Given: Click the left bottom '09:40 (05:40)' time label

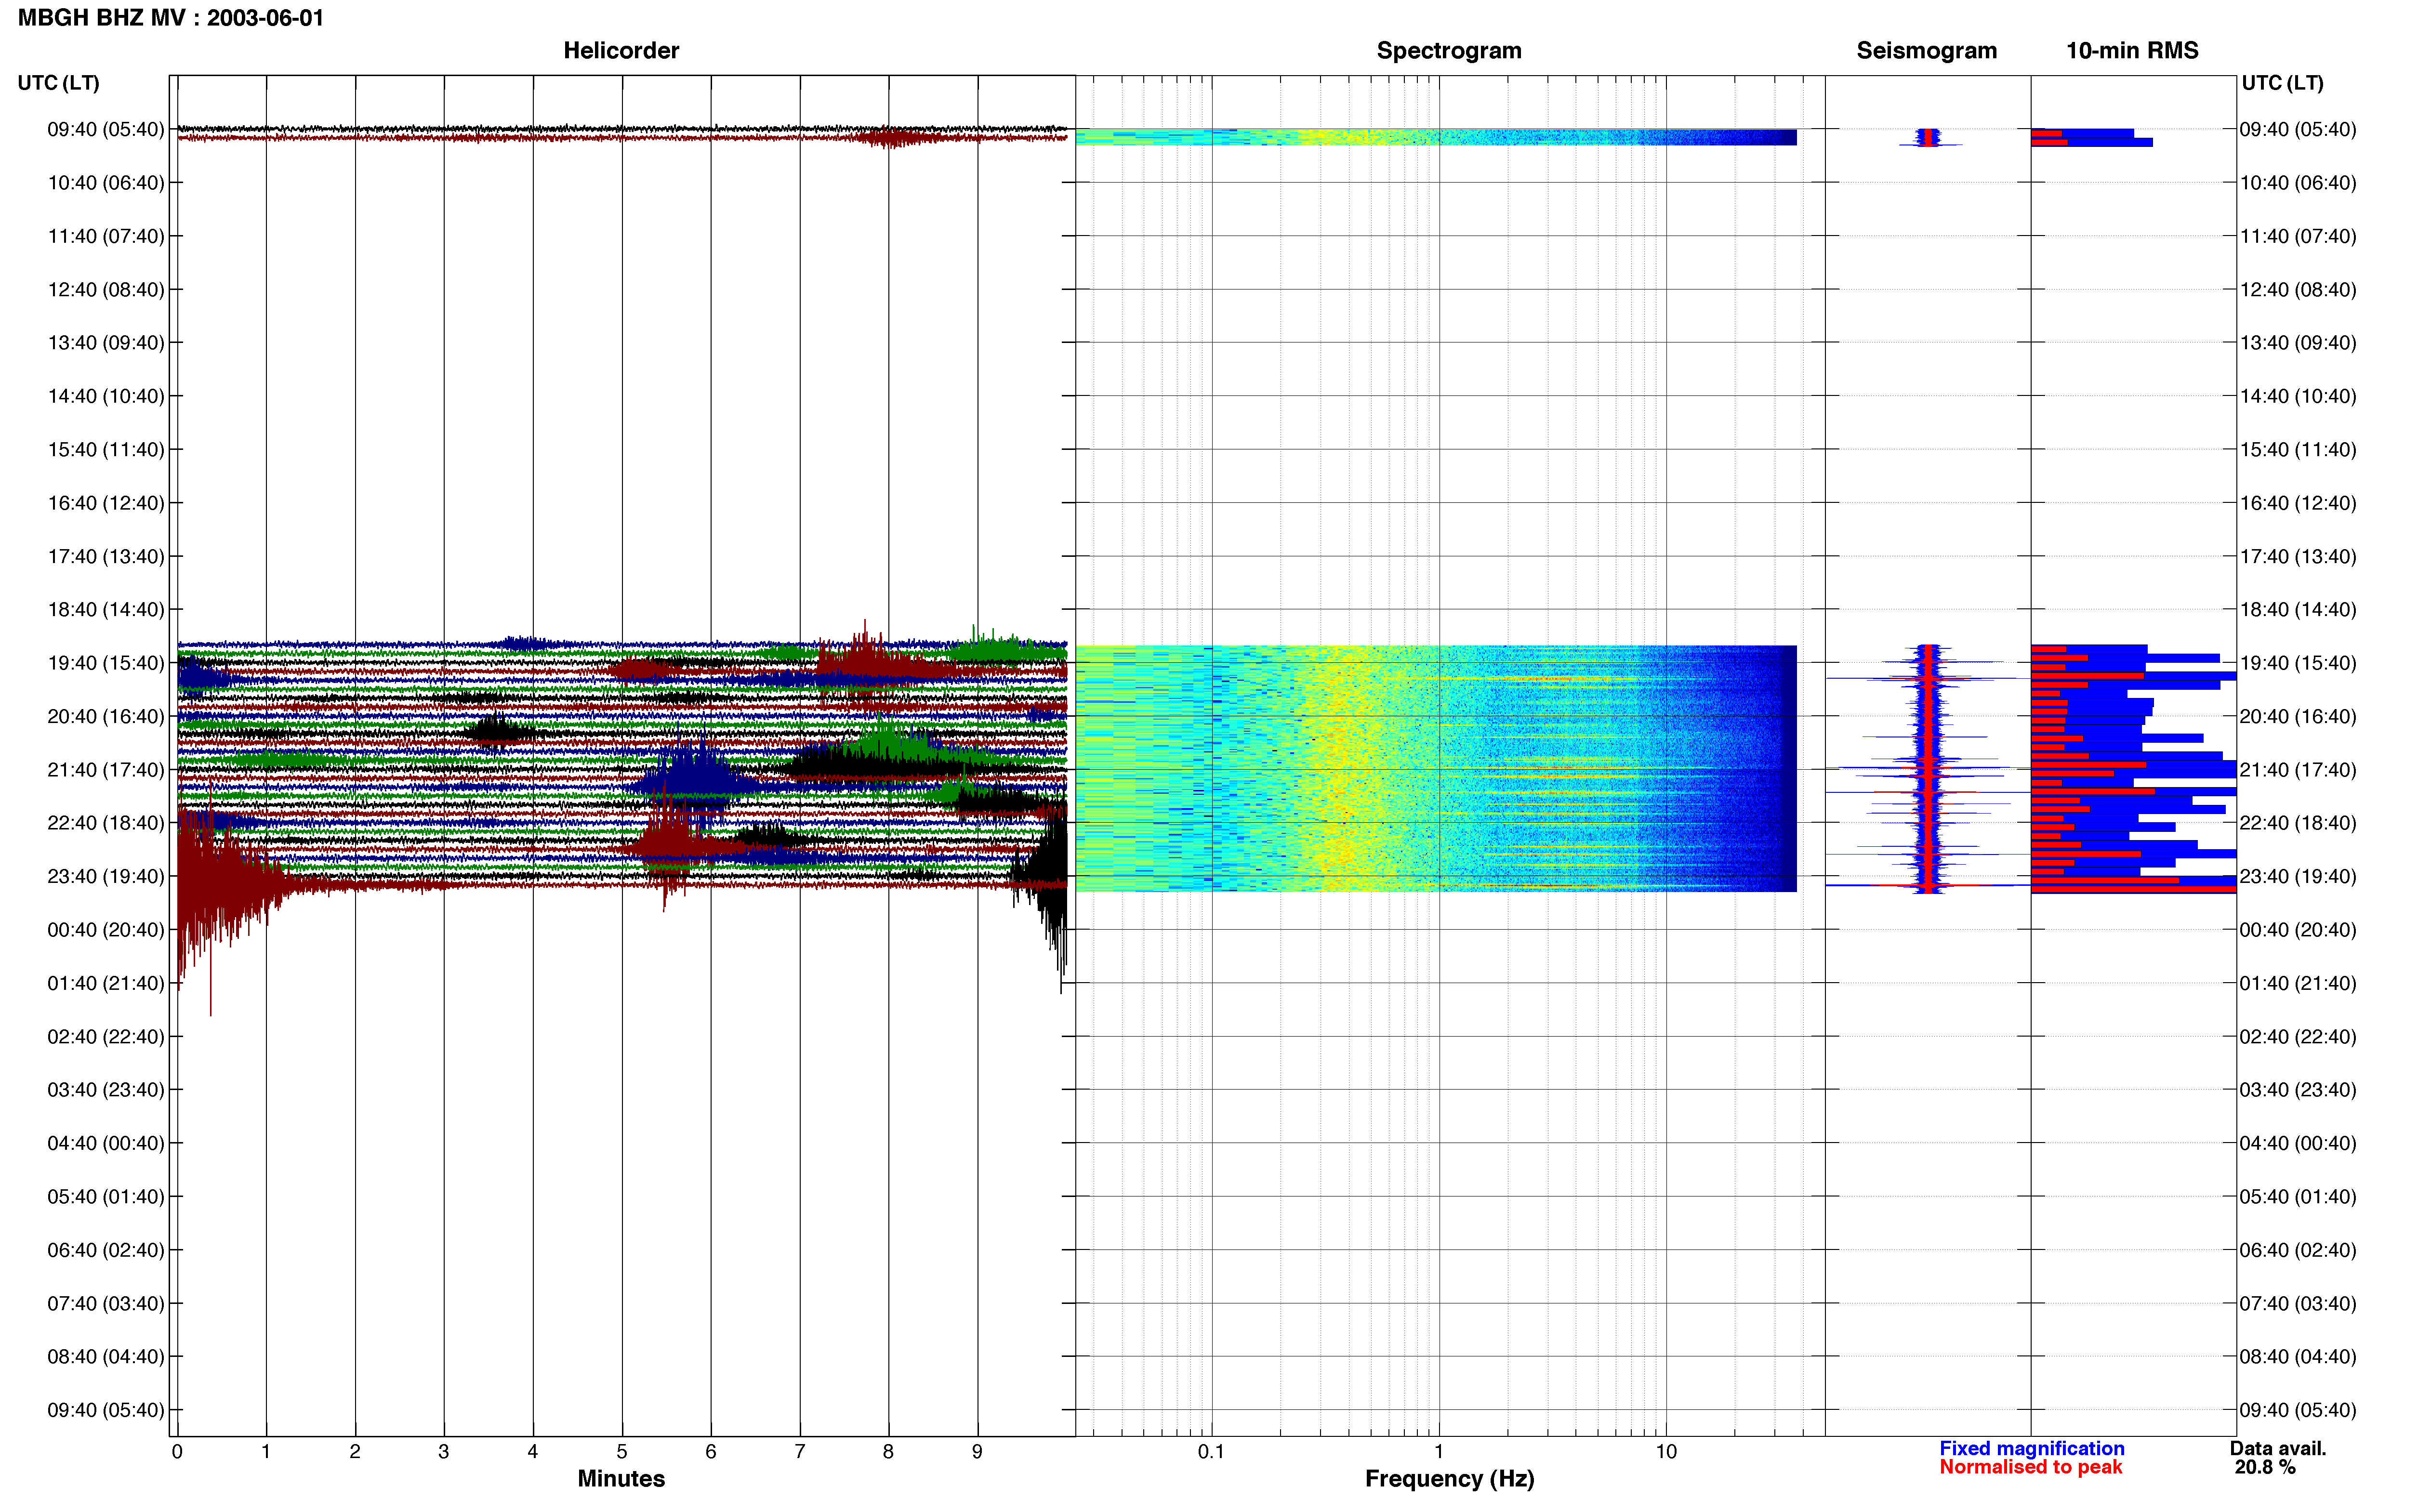Looking at the screenshot, I should [x=106, y=1409].
